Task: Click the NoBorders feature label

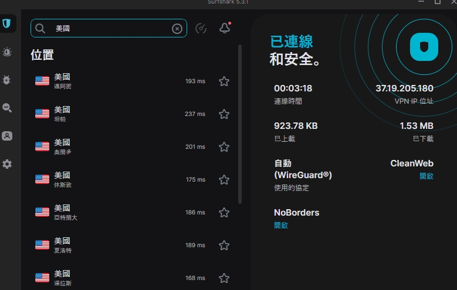Action: click(x=296, y=213)
